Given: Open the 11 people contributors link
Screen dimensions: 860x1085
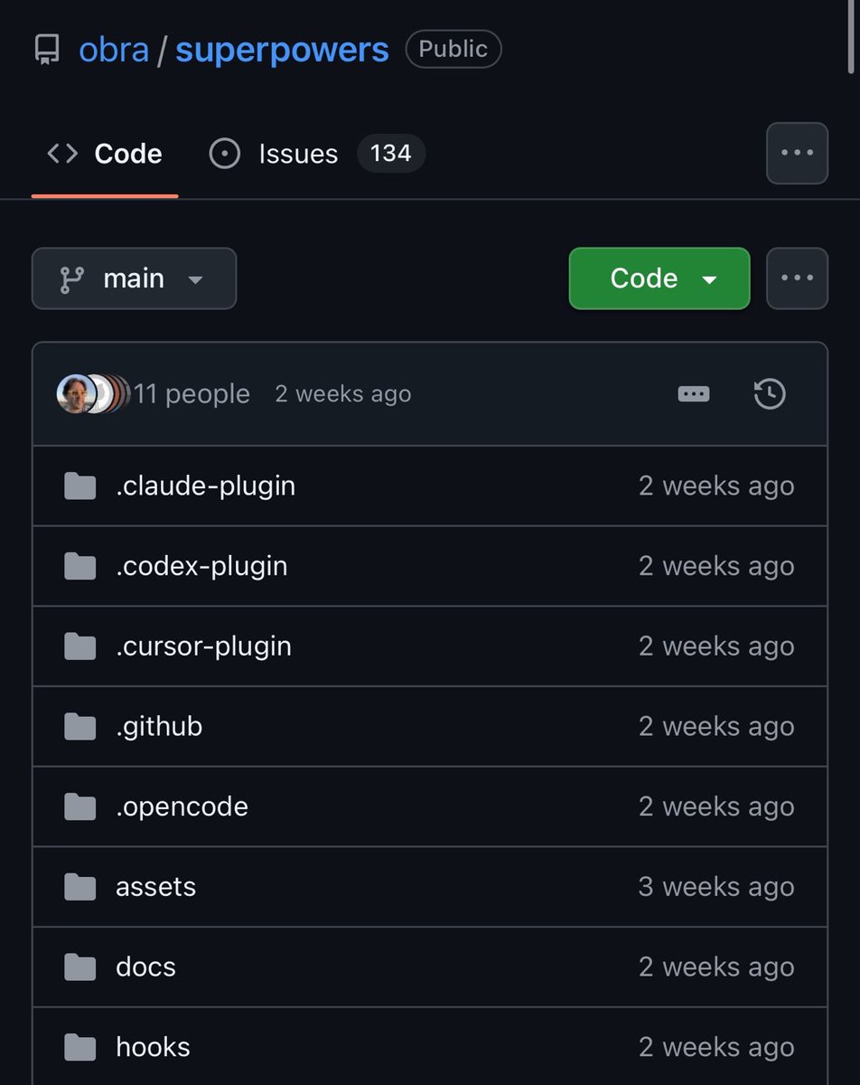Looking at the screenshot, I should (192, 394).
